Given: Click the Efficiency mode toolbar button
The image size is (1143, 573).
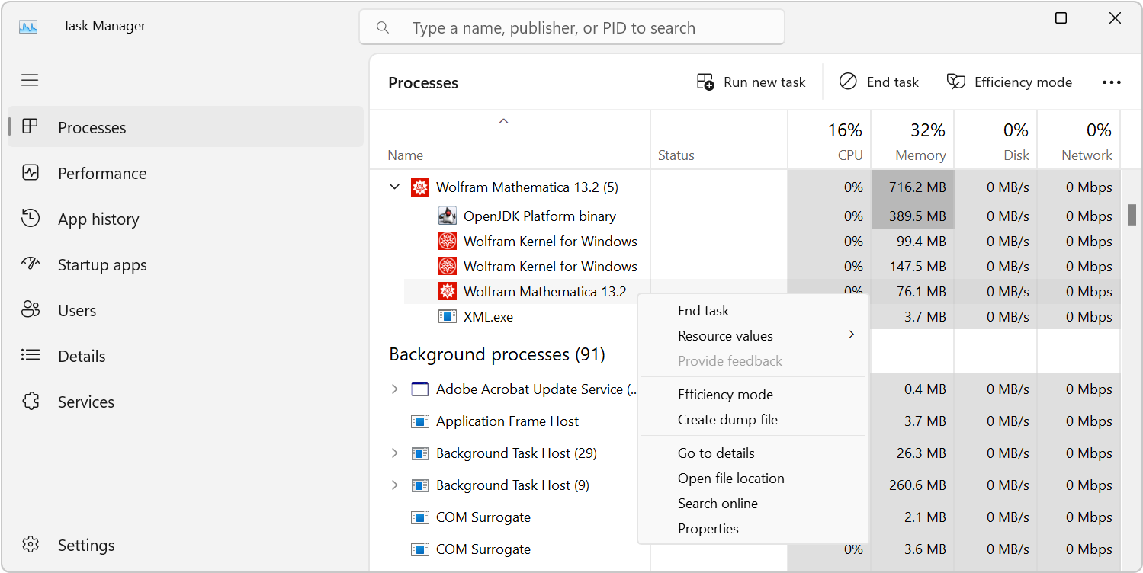Looking at the screenshot, I should [x=1010, y=82].
